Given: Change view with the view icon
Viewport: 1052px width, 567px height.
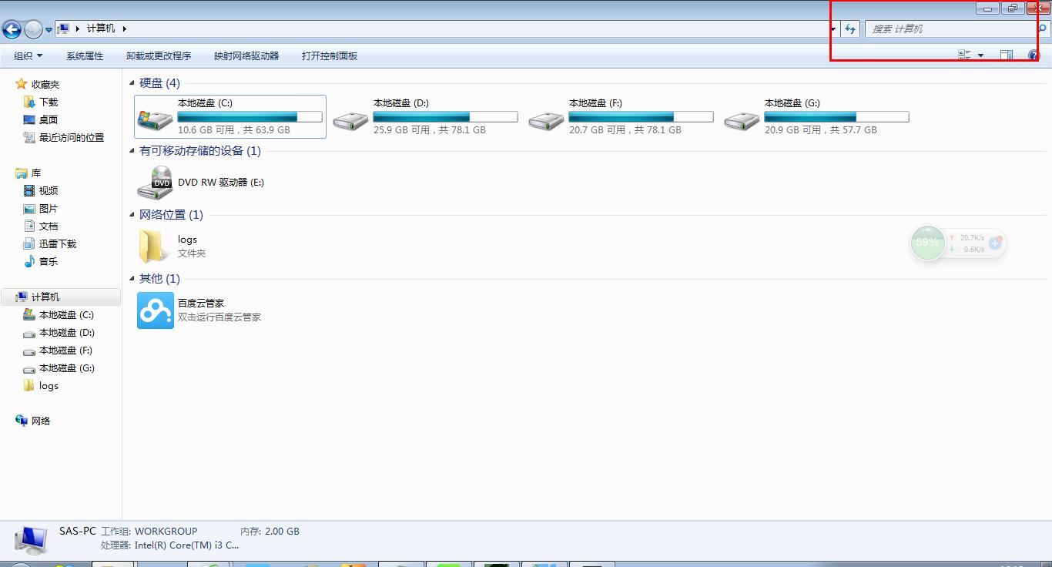Looking at the screenshot, I should pos(964,55).
